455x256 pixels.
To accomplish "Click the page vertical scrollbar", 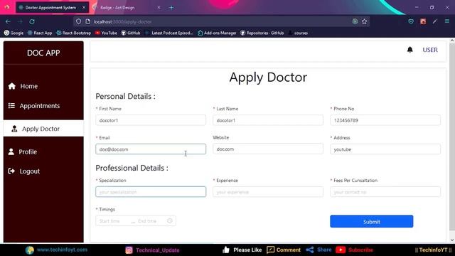I will [x=452, y=137].
